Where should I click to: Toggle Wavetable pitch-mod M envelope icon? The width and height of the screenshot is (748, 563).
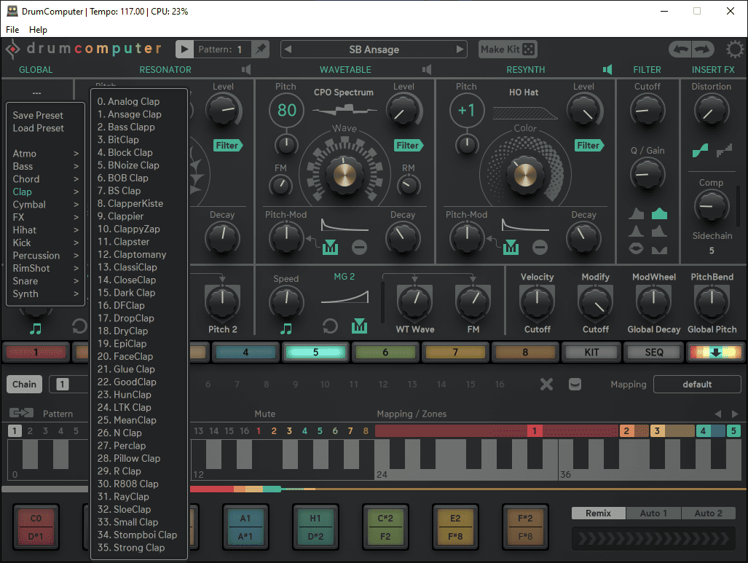pyautogui.click(x=330, y=247)
